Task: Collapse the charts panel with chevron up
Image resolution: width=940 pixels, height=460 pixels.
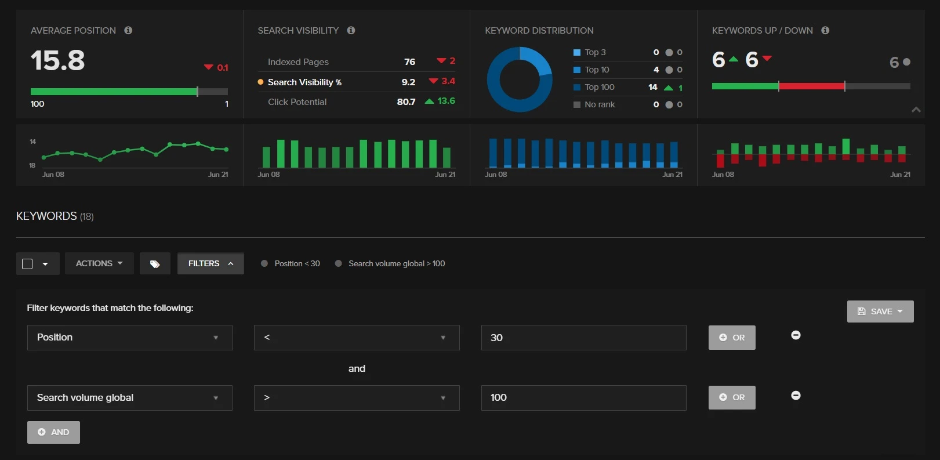Action: 916,110
